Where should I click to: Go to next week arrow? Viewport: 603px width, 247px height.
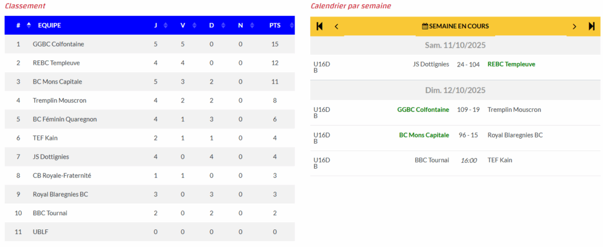click(x=575, y=26)
